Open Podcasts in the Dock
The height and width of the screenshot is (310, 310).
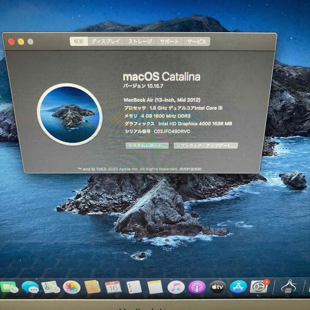coord(197,287)
